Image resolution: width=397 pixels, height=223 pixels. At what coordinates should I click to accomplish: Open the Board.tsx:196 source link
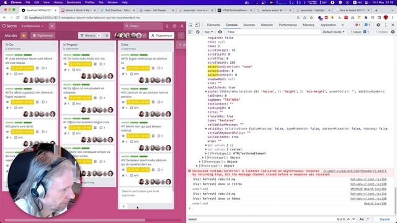pos(375,204)
